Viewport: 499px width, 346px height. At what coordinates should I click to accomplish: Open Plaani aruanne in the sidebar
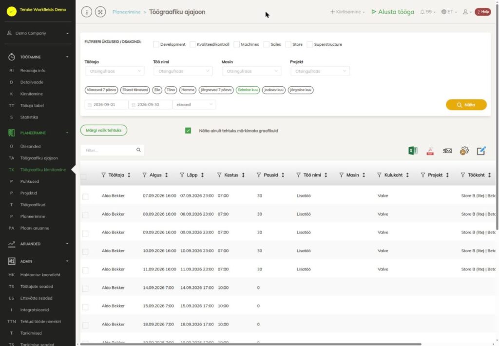click(35, 228)
